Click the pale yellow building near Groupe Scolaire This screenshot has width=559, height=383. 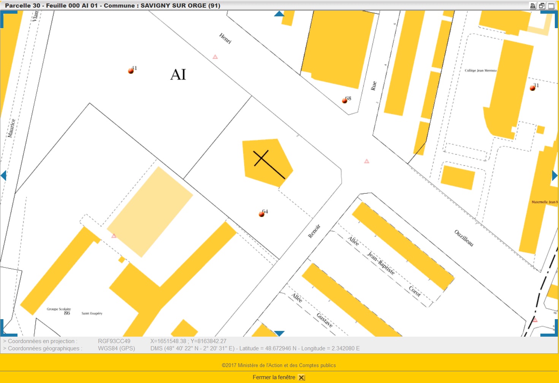click(149, 211)
